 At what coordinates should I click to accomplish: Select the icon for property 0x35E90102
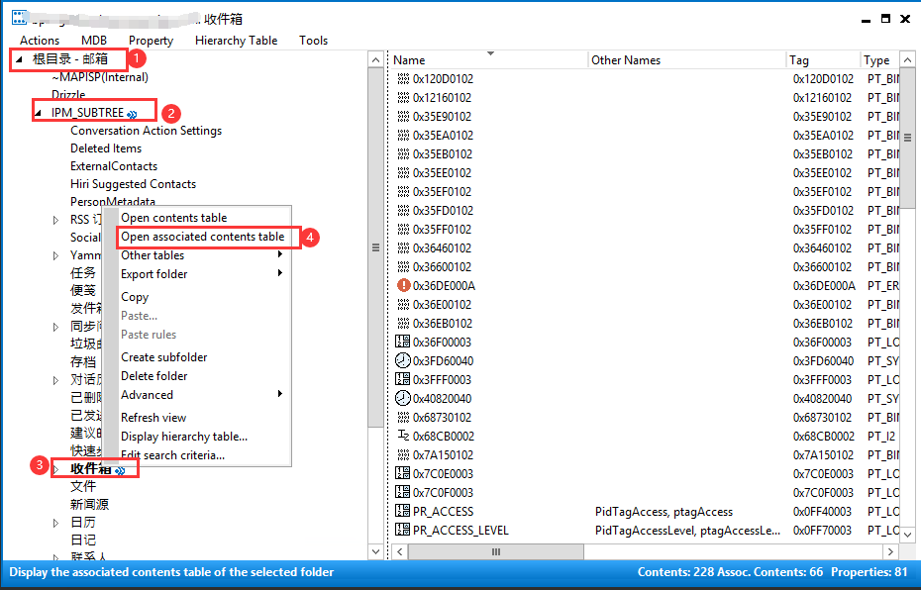tap(403, 116)
